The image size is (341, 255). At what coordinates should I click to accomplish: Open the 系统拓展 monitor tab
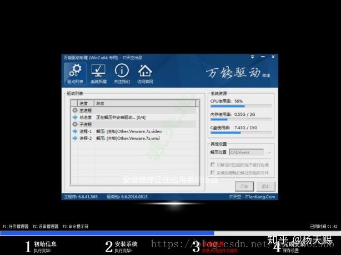(x=98, y=74)
